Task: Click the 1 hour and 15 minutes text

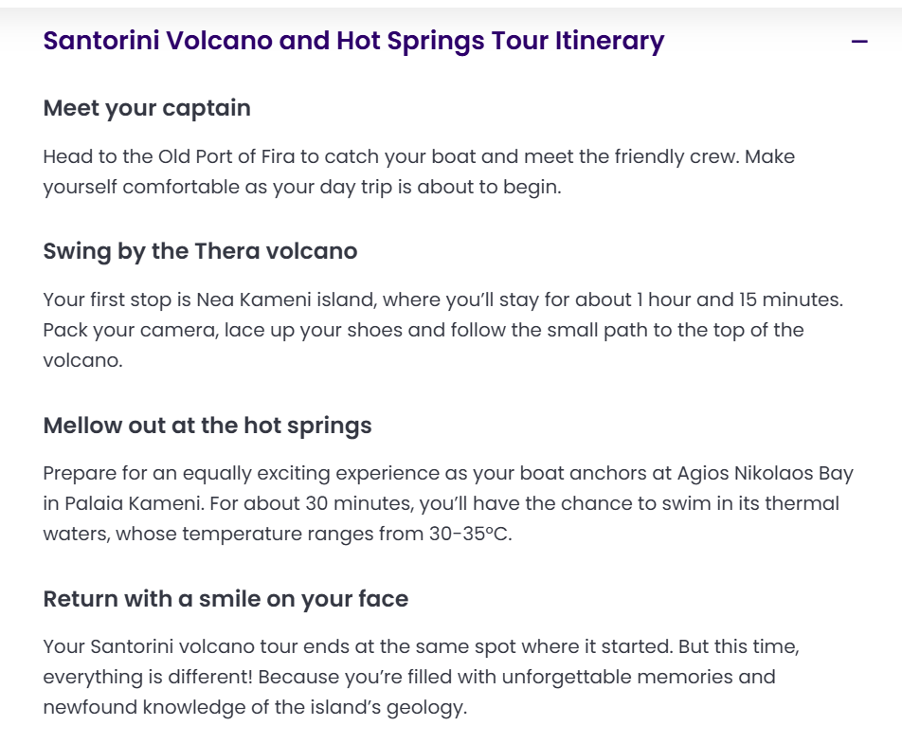Action: pos(739,299)
